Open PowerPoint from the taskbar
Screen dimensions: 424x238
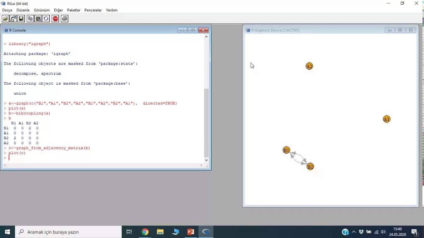(x=191, y=232)
